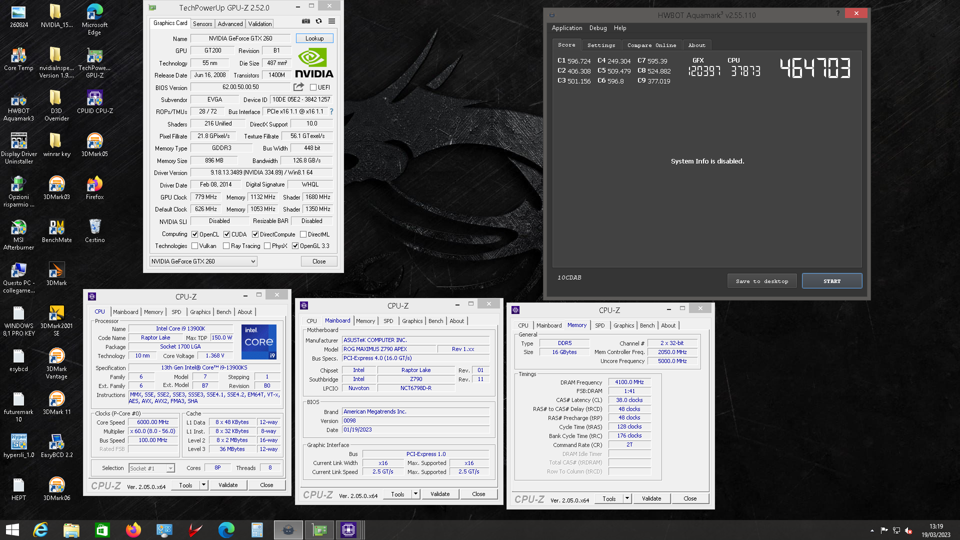Click the Windows Start button
The image size is (960, 540).
pyautogui.click(x=12, y=530)
